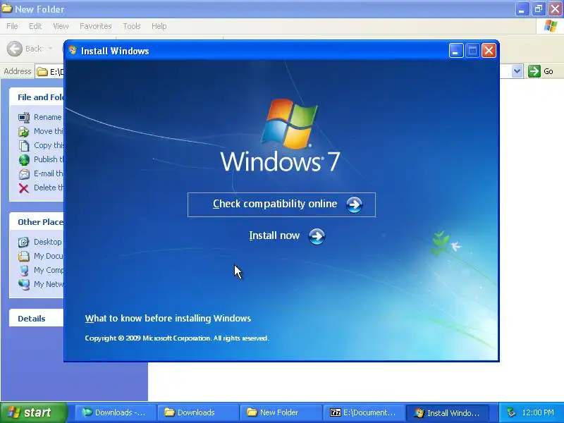Screen dimensions: 564x423
Task: Click the Copy this file icon
Action: [x=24, y=146]
